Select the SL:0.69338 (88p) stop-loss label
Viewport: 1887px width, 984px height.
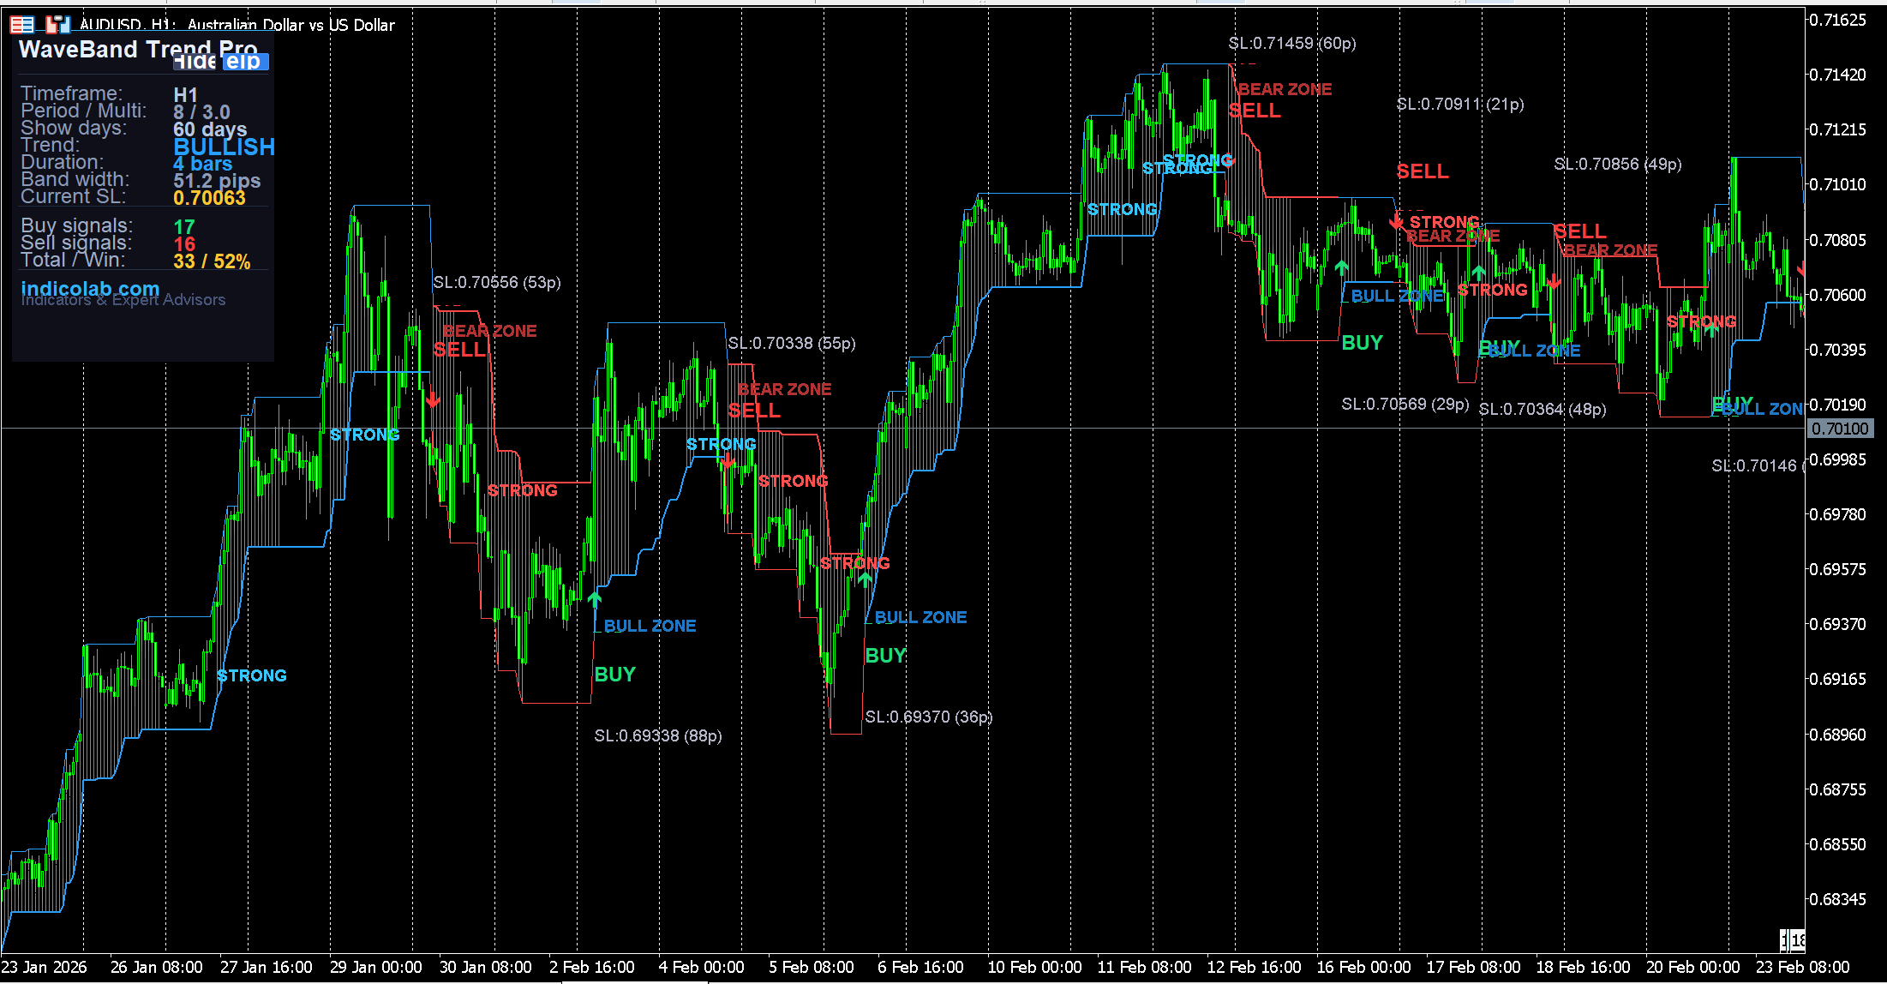[658, 735]
